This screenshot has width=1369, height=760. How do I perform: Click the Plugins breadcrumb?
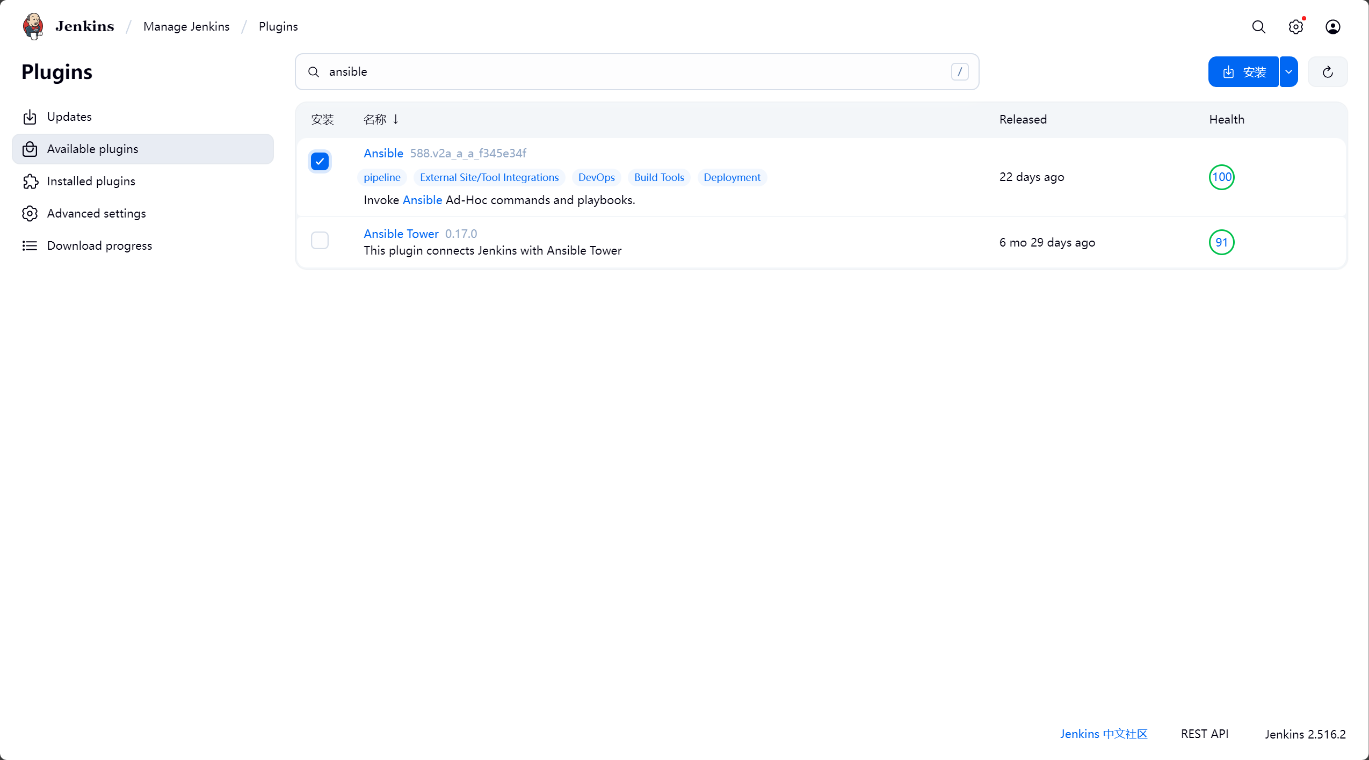[x=278, y=26]
